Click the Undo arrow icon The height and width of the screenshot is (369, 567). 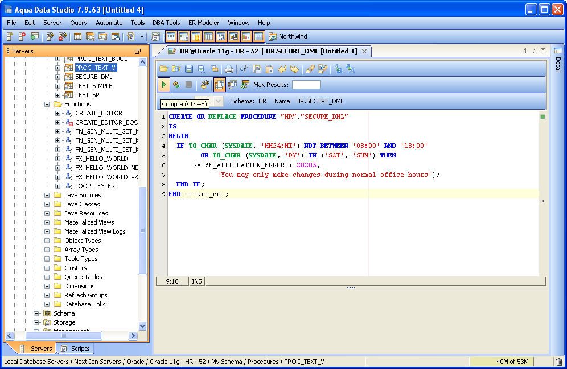282,69
